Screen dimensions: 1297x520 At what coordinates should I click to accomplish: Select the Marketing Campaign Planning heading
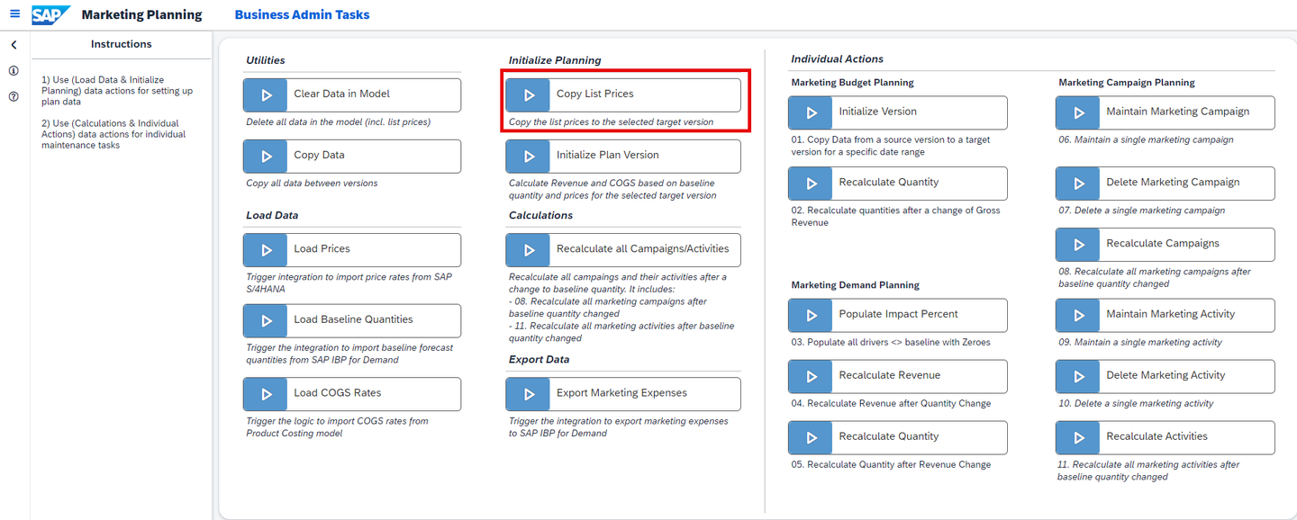(1127, 83)
